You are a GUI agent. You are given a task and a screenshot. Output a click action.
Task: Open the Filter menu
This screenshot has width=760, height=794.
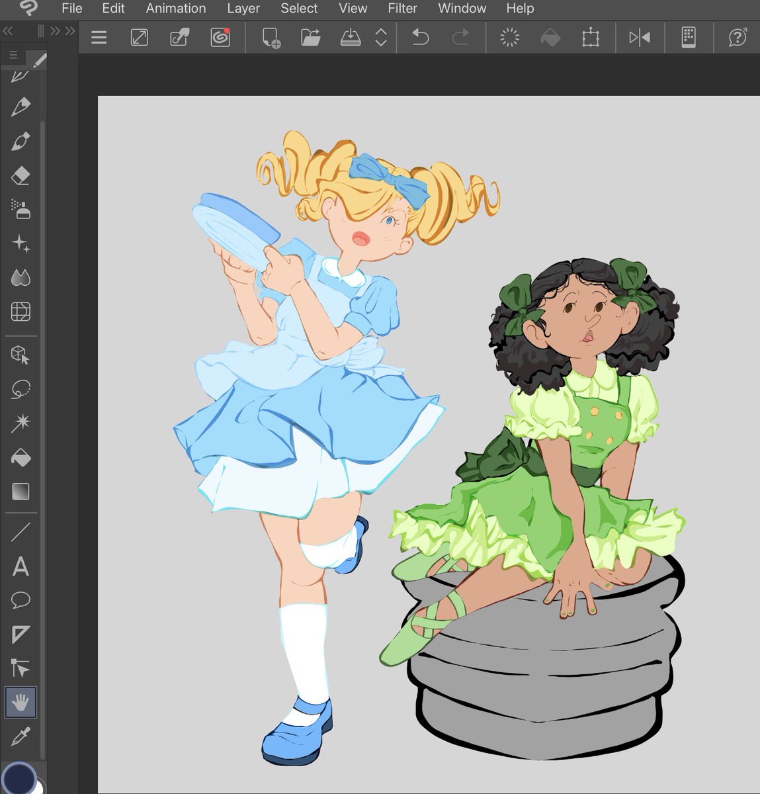coord(402,9)
